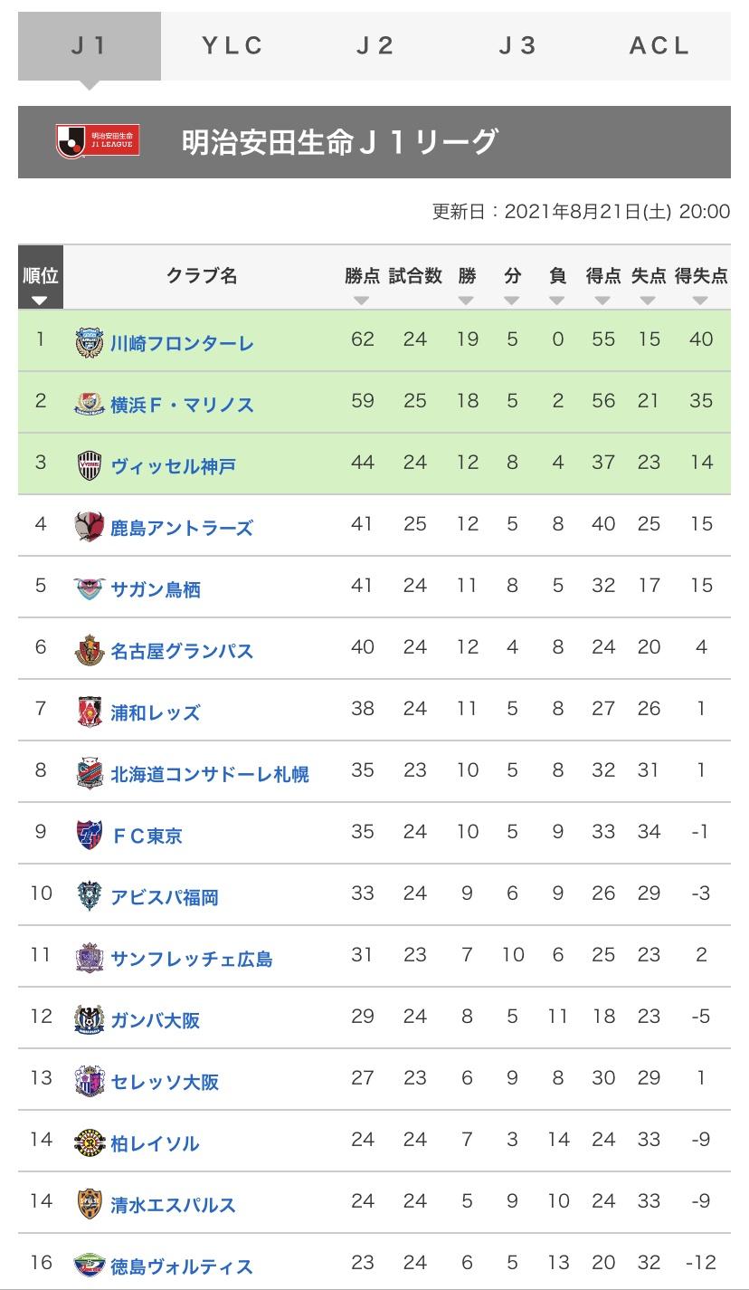The width and height of the screenshot is (749, 1290).
Task: Click the Urawa Reds club emblem
Action: pyautogui.click(x=90, y=712)
